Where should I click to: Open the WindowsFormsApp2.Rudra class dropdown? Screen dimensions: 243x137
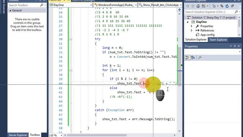(136, 5)
